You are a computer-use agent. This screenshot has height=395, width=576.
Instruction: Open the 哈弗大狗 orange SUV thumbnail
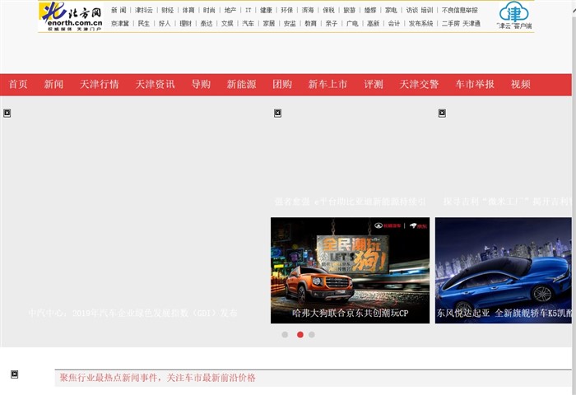tap(350, 271)
